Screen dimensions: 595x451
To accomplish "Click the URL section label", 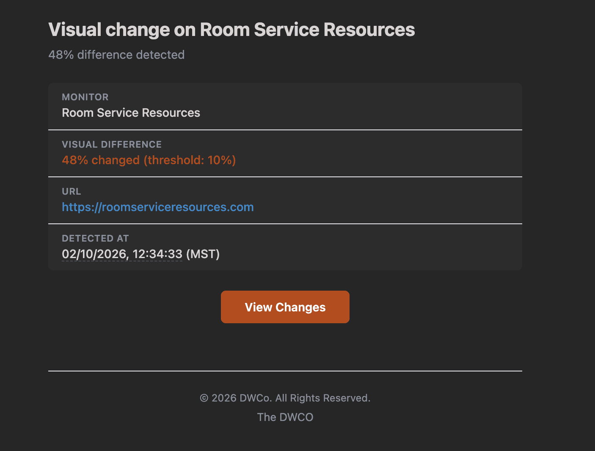I will 71,191.
